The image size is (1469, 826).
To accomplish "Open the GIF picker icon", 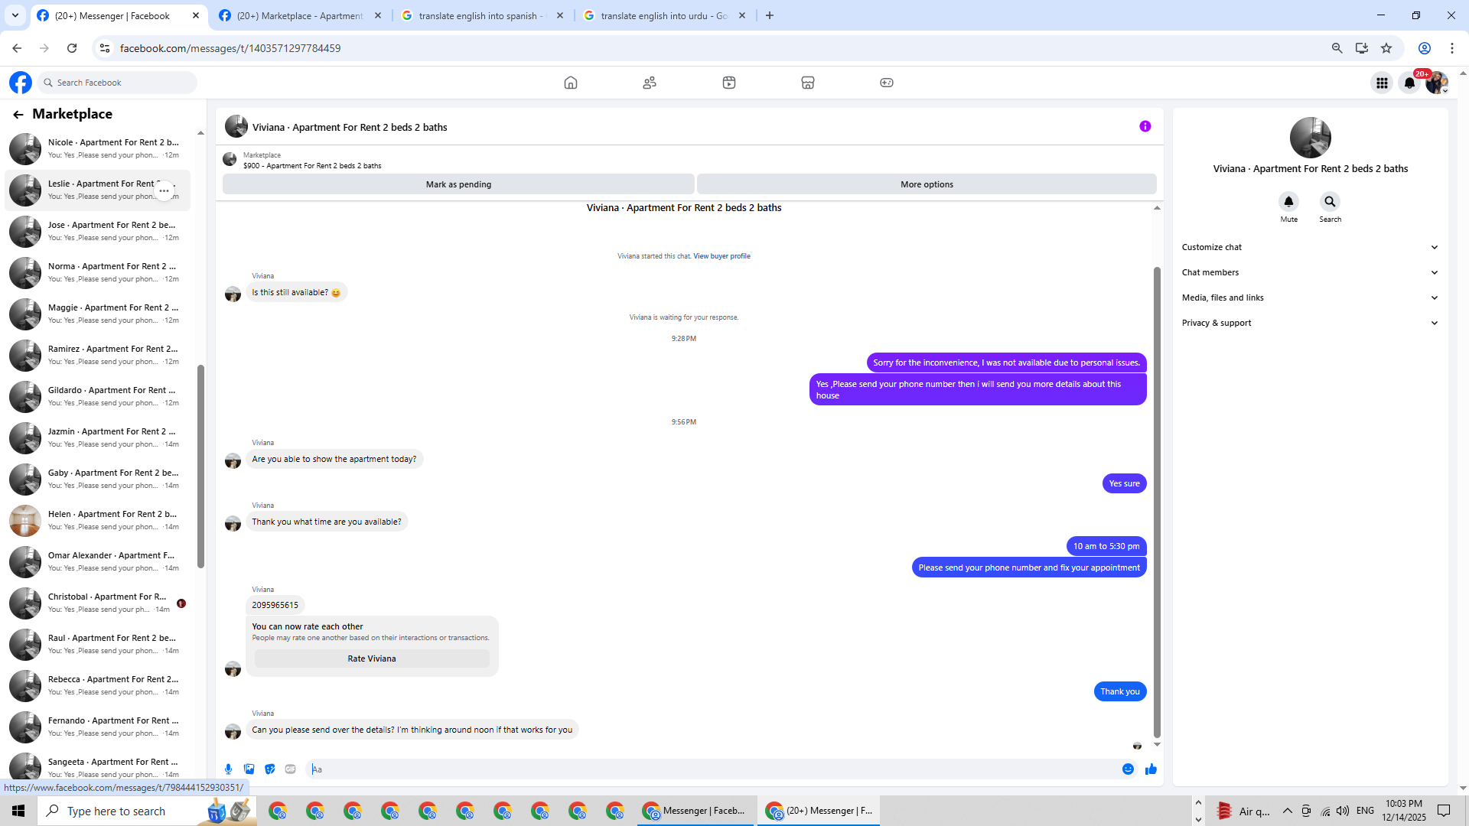I will [x=290, y=769].
